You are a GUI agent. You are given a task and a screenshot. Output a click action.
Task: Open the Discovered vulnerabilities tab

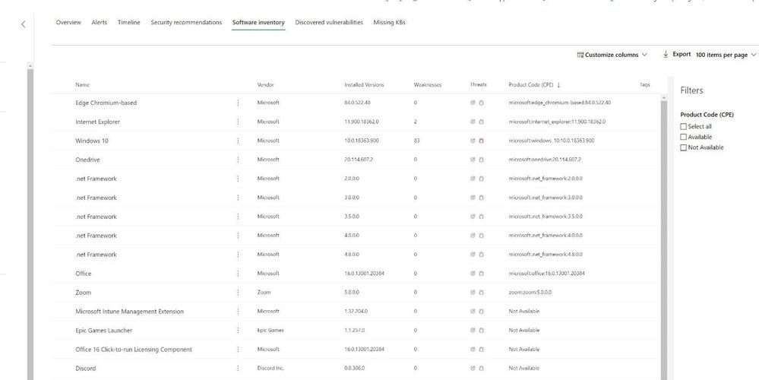click(329, 22)
